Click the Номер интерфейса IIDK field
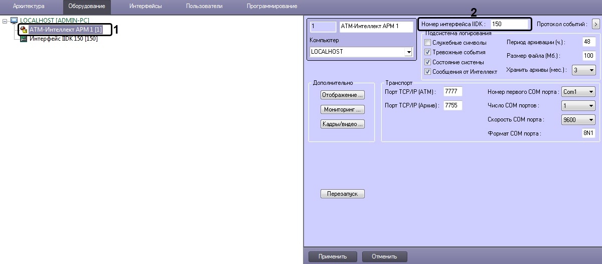The width and height of the screenshot is (602, 264). pos(510,24)
